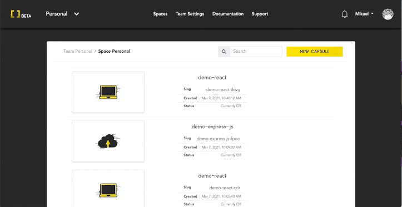Expand the Personal team dropdown
The image size is (402, 207).
point(62,14)
